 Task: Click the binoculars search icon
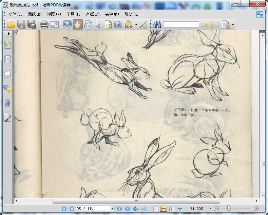[x=157, y=24]
